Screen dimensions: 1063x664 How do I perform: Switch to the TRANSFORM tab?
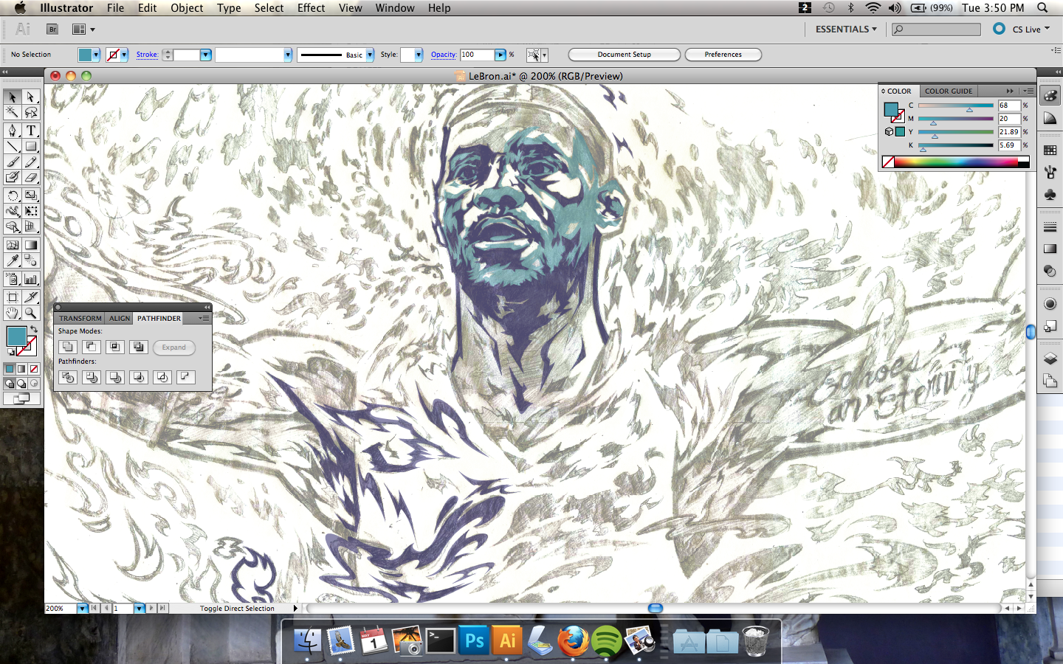click(x=80, y=318)
